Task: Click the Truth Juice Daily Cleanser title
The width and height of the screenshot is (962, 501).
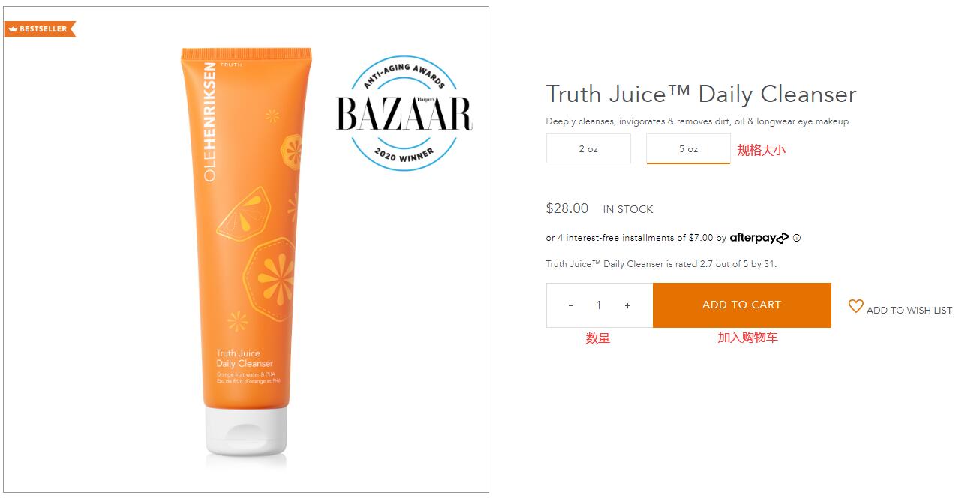Action: click(701, 94)
